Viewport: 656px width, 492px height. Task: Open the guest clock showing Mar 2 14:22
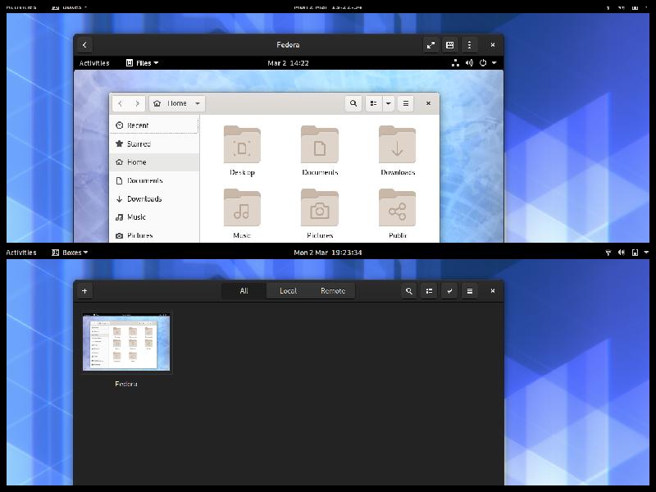click(x=289, y=63)
